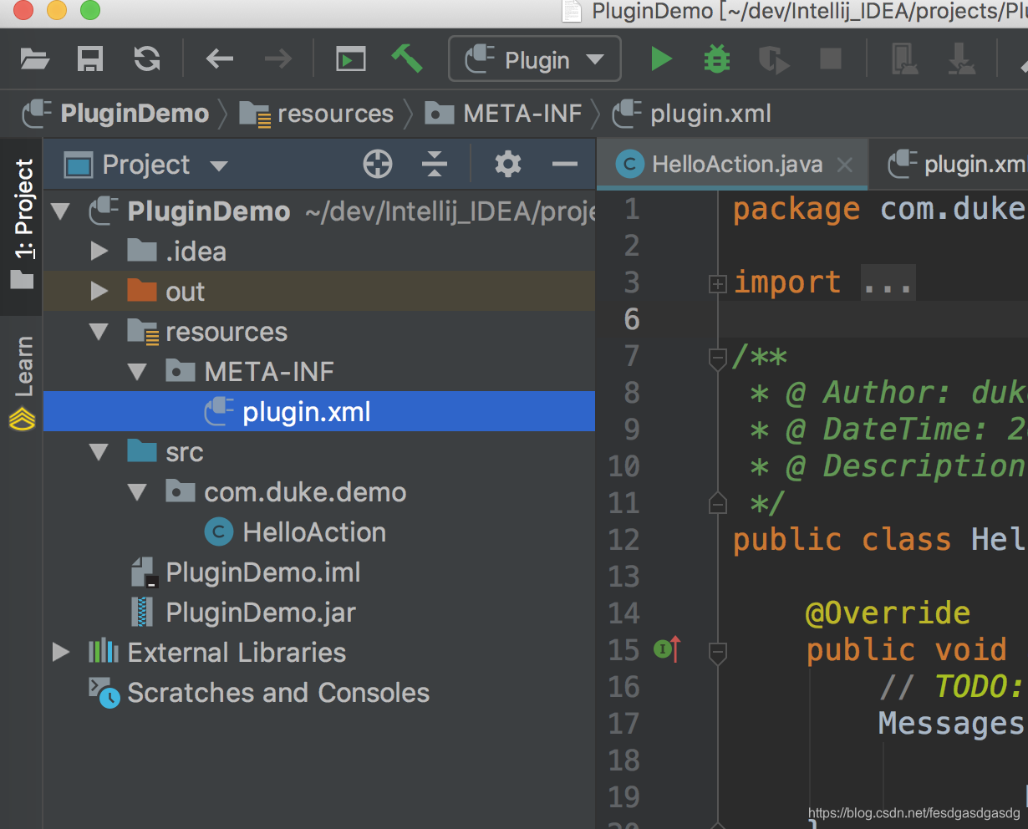Select the out folder row
The height and width of the screenshot is (829, 1028).
pyautogui.click(x=319, y=292)
